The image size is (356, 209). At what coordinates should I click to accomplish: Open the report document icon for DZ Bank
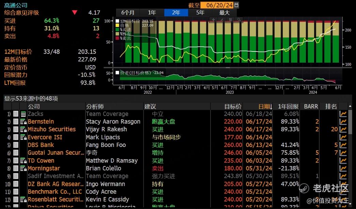[x=16, y=184]
